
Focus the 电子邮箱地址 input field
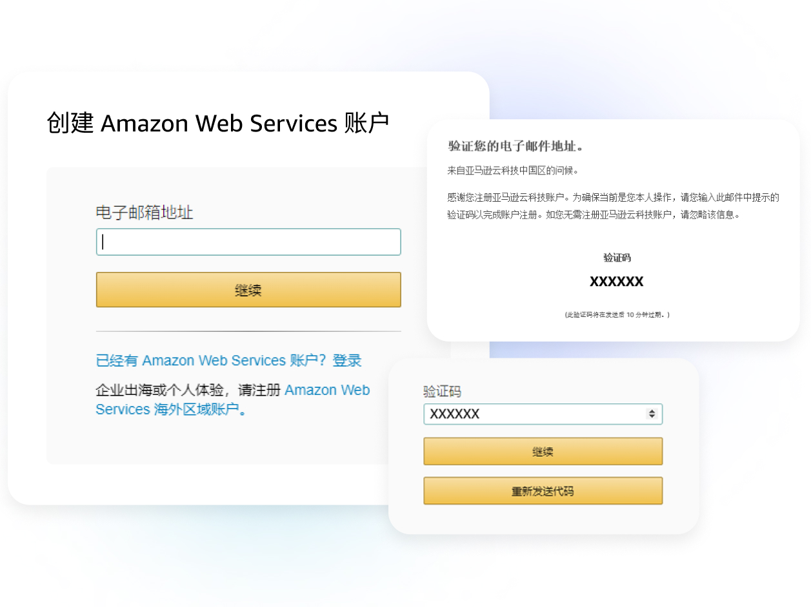pyautogui.click(x=248, y=242)
